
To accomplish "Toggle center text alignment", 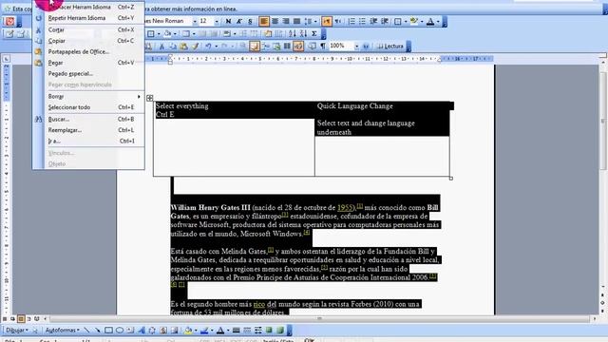I will coord(275,21).
